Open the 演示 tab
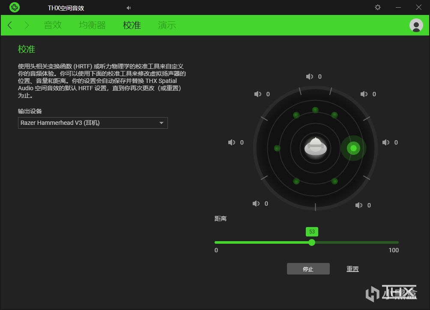Viewport: 430px width, 310px height. pyautogui.click(x=167, y=25)
